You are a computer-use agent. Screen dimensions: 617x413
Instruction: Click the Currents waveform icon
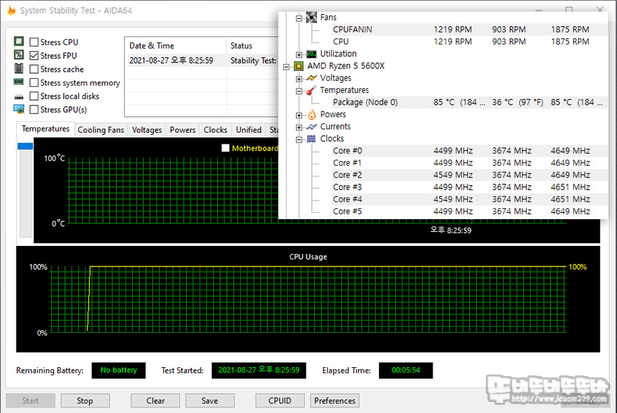coord(311,127)
